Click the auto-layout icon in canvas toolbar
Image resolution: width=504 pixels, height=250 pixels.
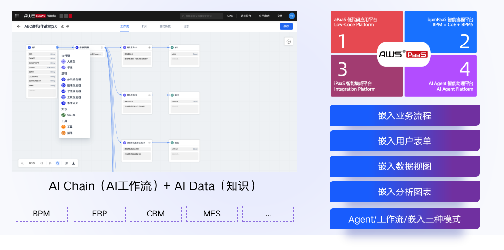point(66,163)
